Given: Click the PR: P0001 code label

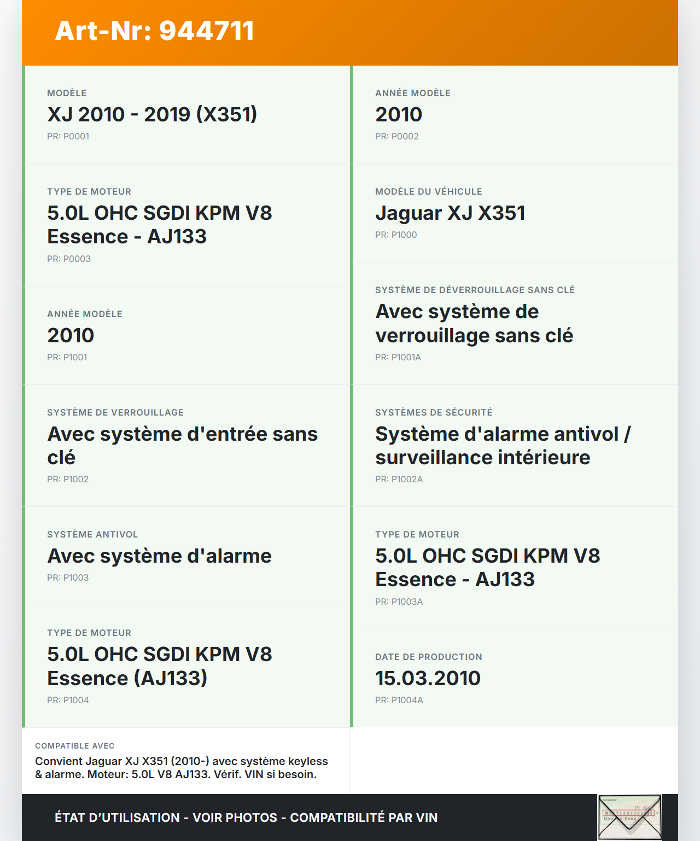Looking at the screenshot, I should [68, 136].
